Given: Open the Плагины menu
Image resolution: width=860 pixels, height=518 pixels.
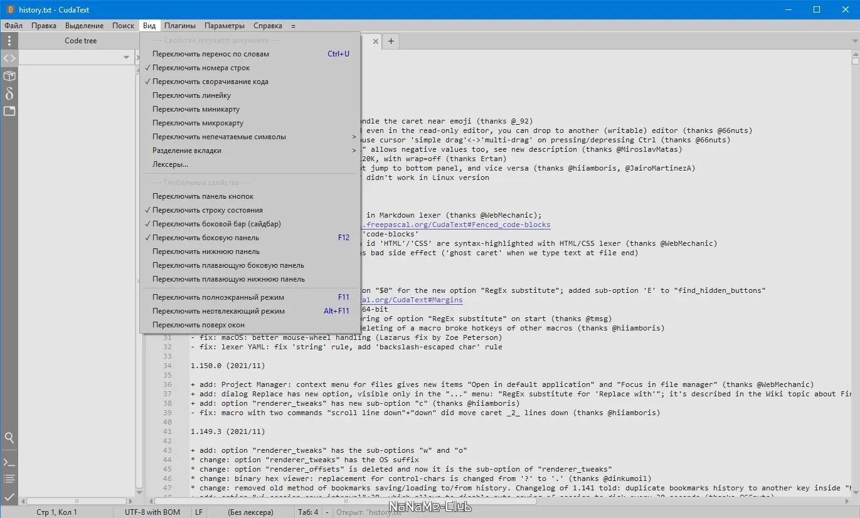Looking at the screenshot, I should [x=180, y=26].
